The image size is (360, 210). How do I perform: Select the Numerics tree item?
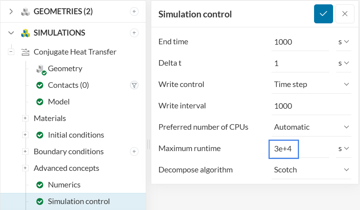tap(64, 185)
